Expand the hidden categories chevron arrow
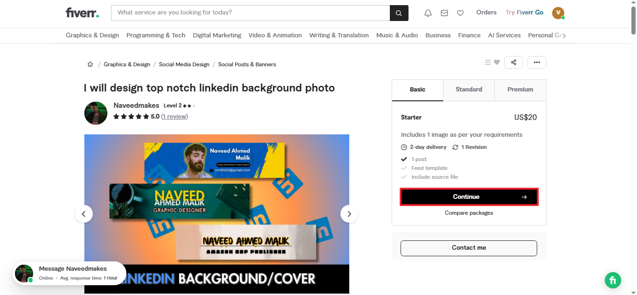Image resolution: width=637 pixels, height=295 pixels. pyautogui.click(x=565, y=35)
